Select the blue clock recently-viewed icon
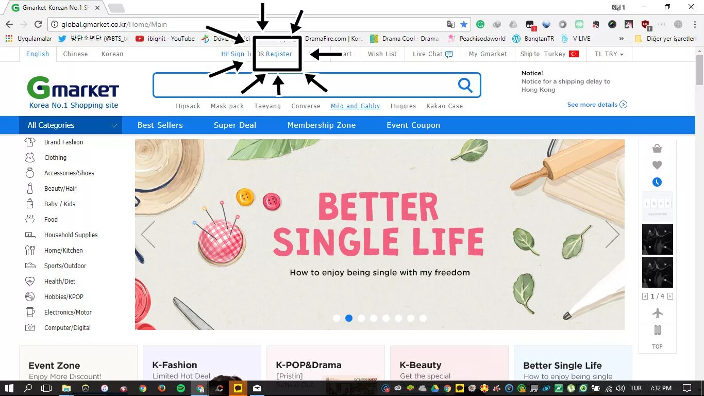The height and width of the screenshot is (396, 704). tap(657, 182)
